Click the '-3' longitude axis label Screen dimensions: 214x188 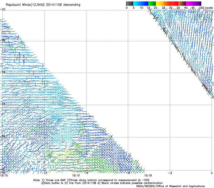coord(170,173)
